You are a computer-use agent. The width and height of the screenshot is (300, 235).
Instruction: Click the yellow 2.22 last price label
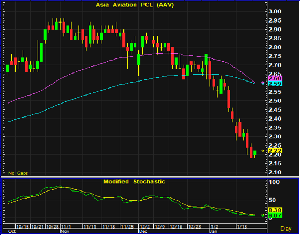[275, 151]
